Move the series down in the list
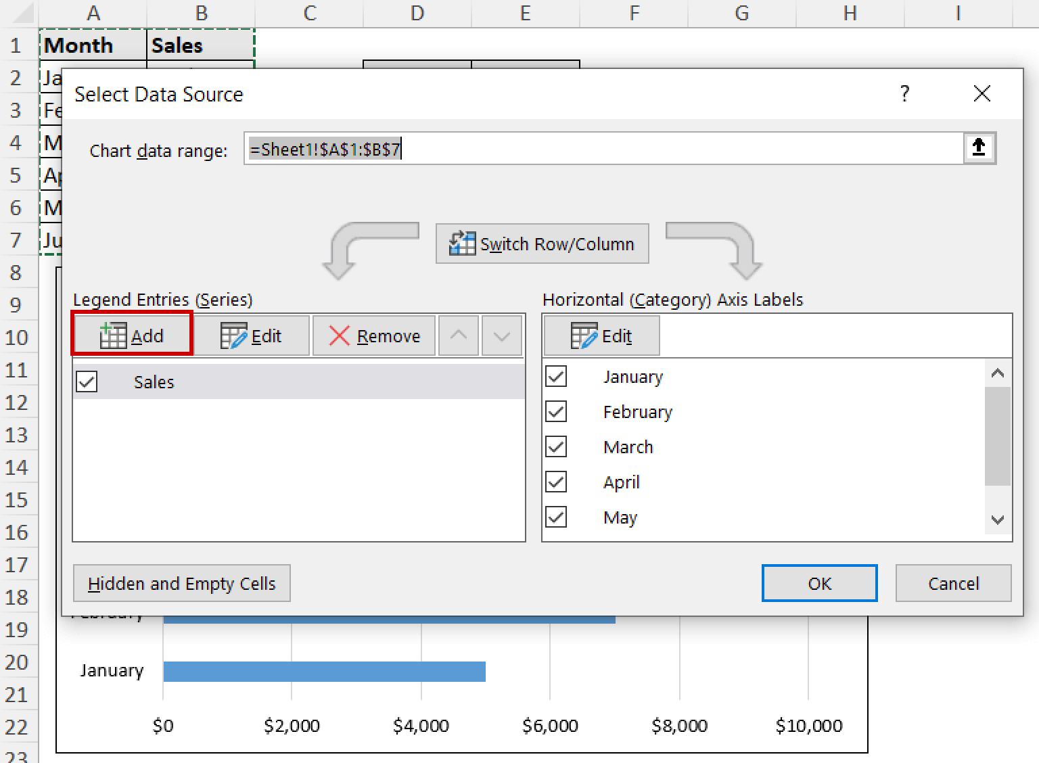 pyautogui.click(x=502, y=336)
